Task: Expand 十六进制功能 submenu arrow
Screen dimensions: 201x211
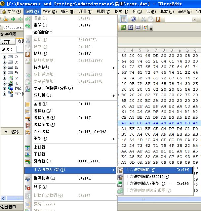Action: (x=114, y=170)
